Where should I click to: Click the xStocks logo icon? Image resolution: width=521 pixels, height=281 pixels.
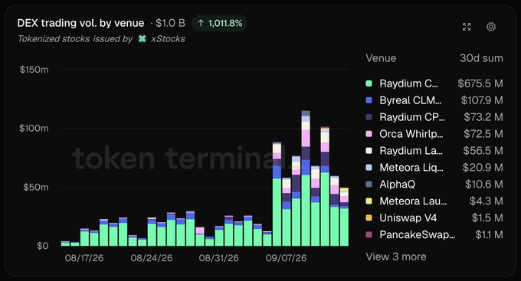pyautogui.click(x=142, y=39)
